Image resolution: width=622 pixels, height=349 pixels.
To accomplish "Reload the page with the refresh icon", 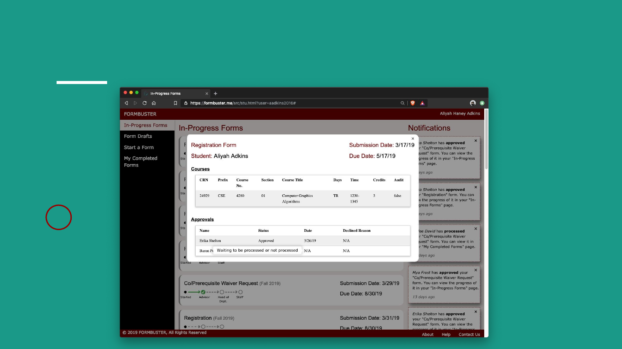I will coord(145,103).
